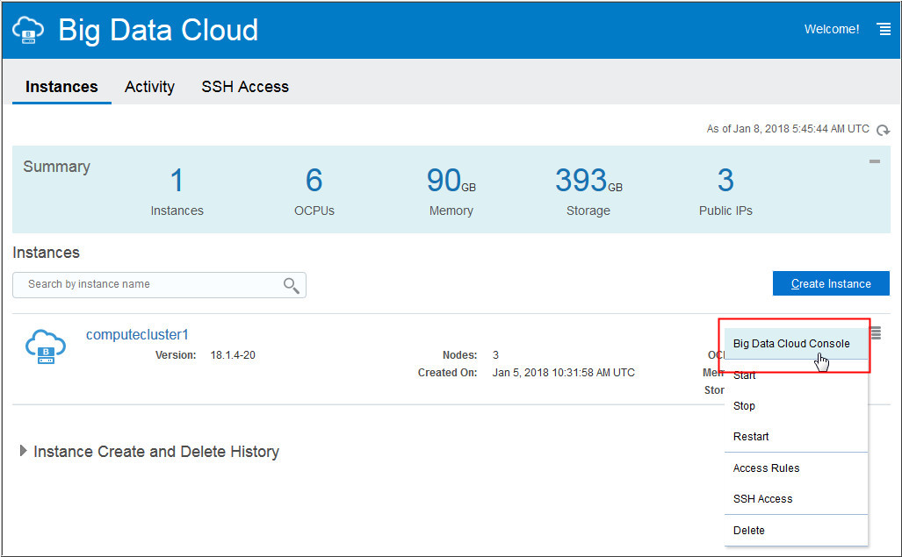Open the Welcome menu
Image resolution: width=902 pixels, height=557 pixels.
[x=831, y=28]
